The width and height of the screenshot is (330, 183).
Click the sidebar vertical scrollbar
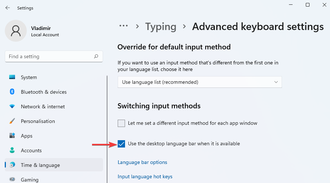107,128
